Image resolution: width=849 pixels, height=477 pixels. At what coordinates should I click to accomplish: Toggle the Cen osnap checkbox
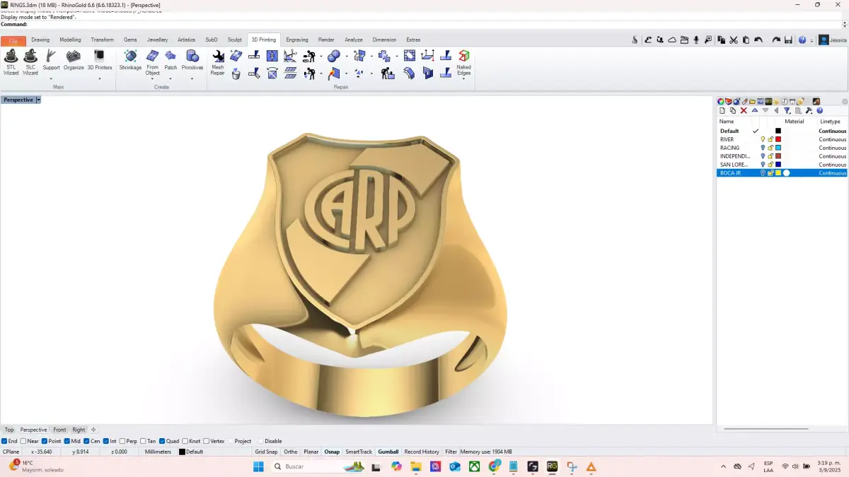(86, 441)
